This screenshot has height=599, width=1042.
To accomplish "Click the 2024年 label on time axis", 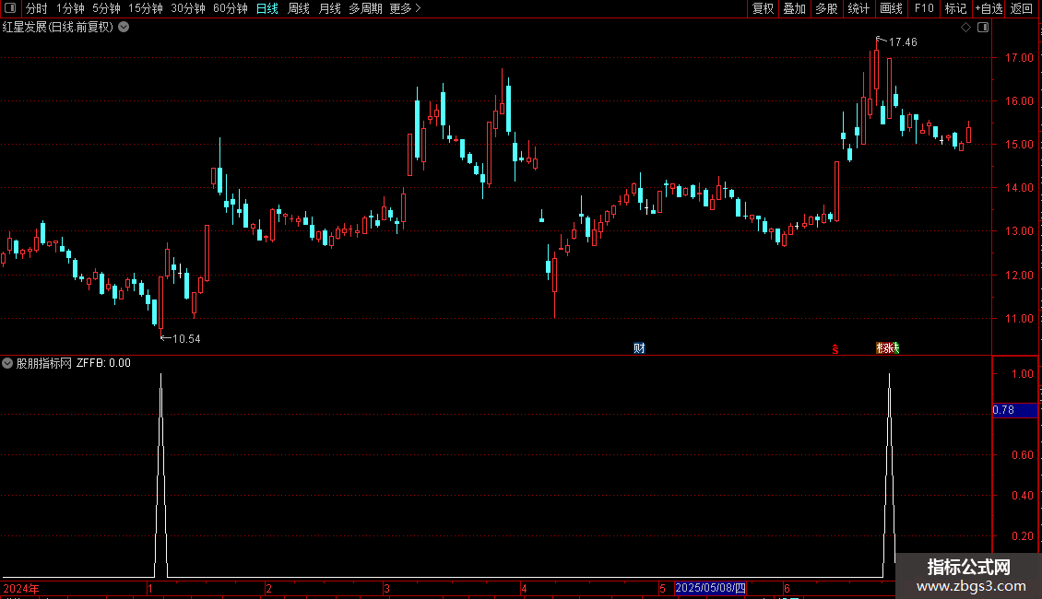I will pyautogui.click(x=20, y=588).
